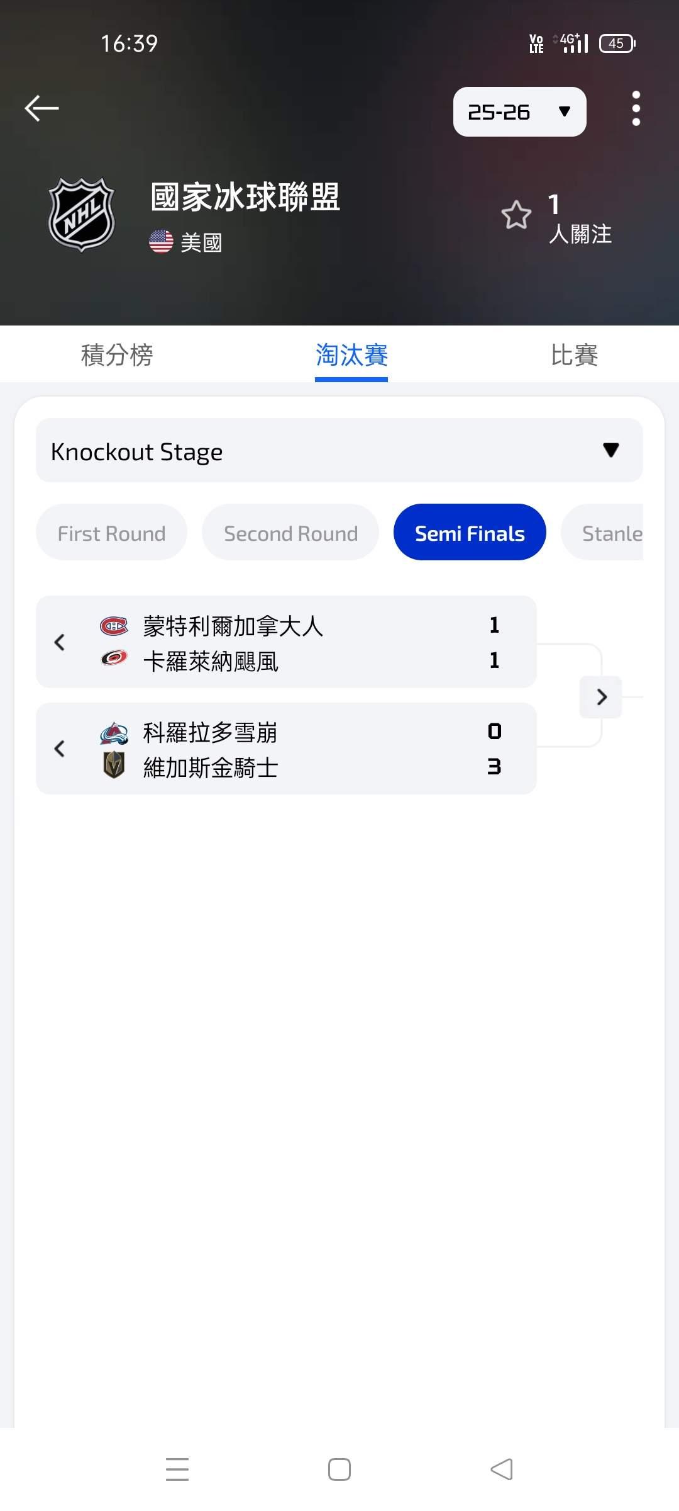This screenshot has height=1511, width=679.
Task: Select the First Round filter
Action: (111, 533)
